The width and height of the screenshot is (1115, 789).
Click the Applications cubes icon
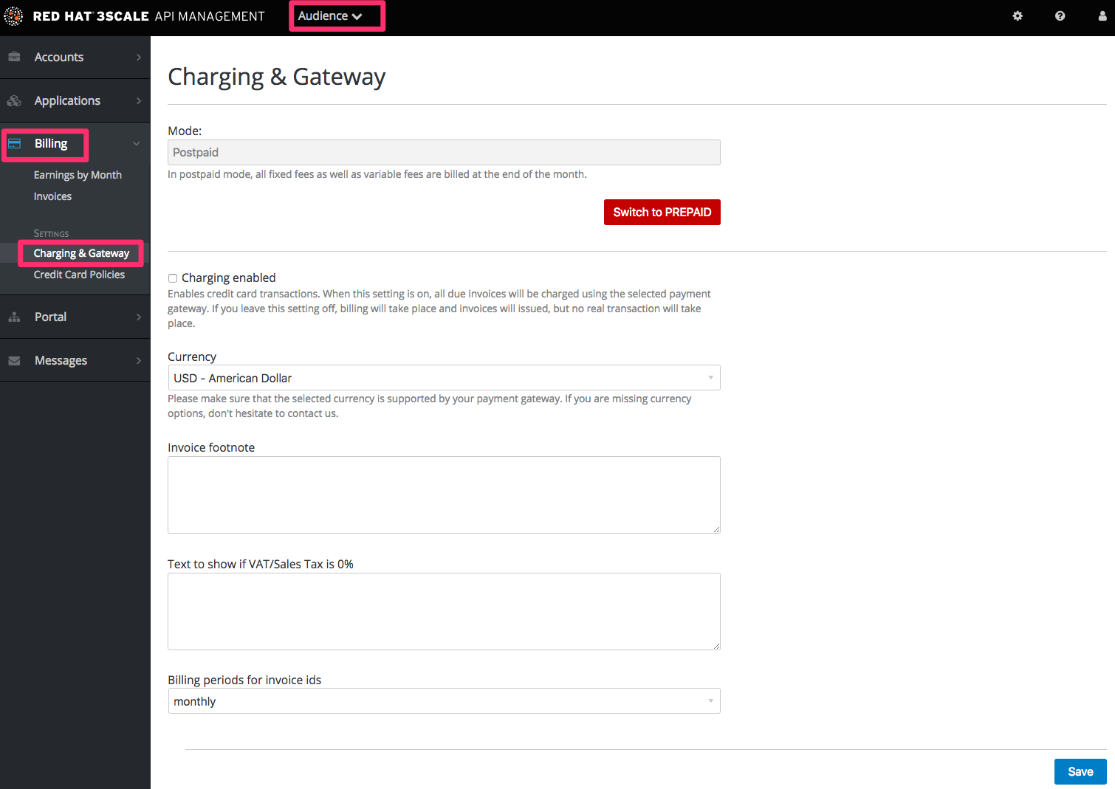(x=14, y=101)
